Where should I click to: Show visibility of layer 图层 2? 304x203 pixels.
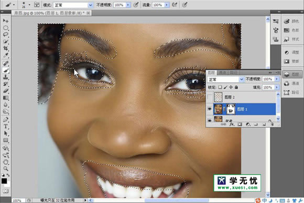(210, 97)
